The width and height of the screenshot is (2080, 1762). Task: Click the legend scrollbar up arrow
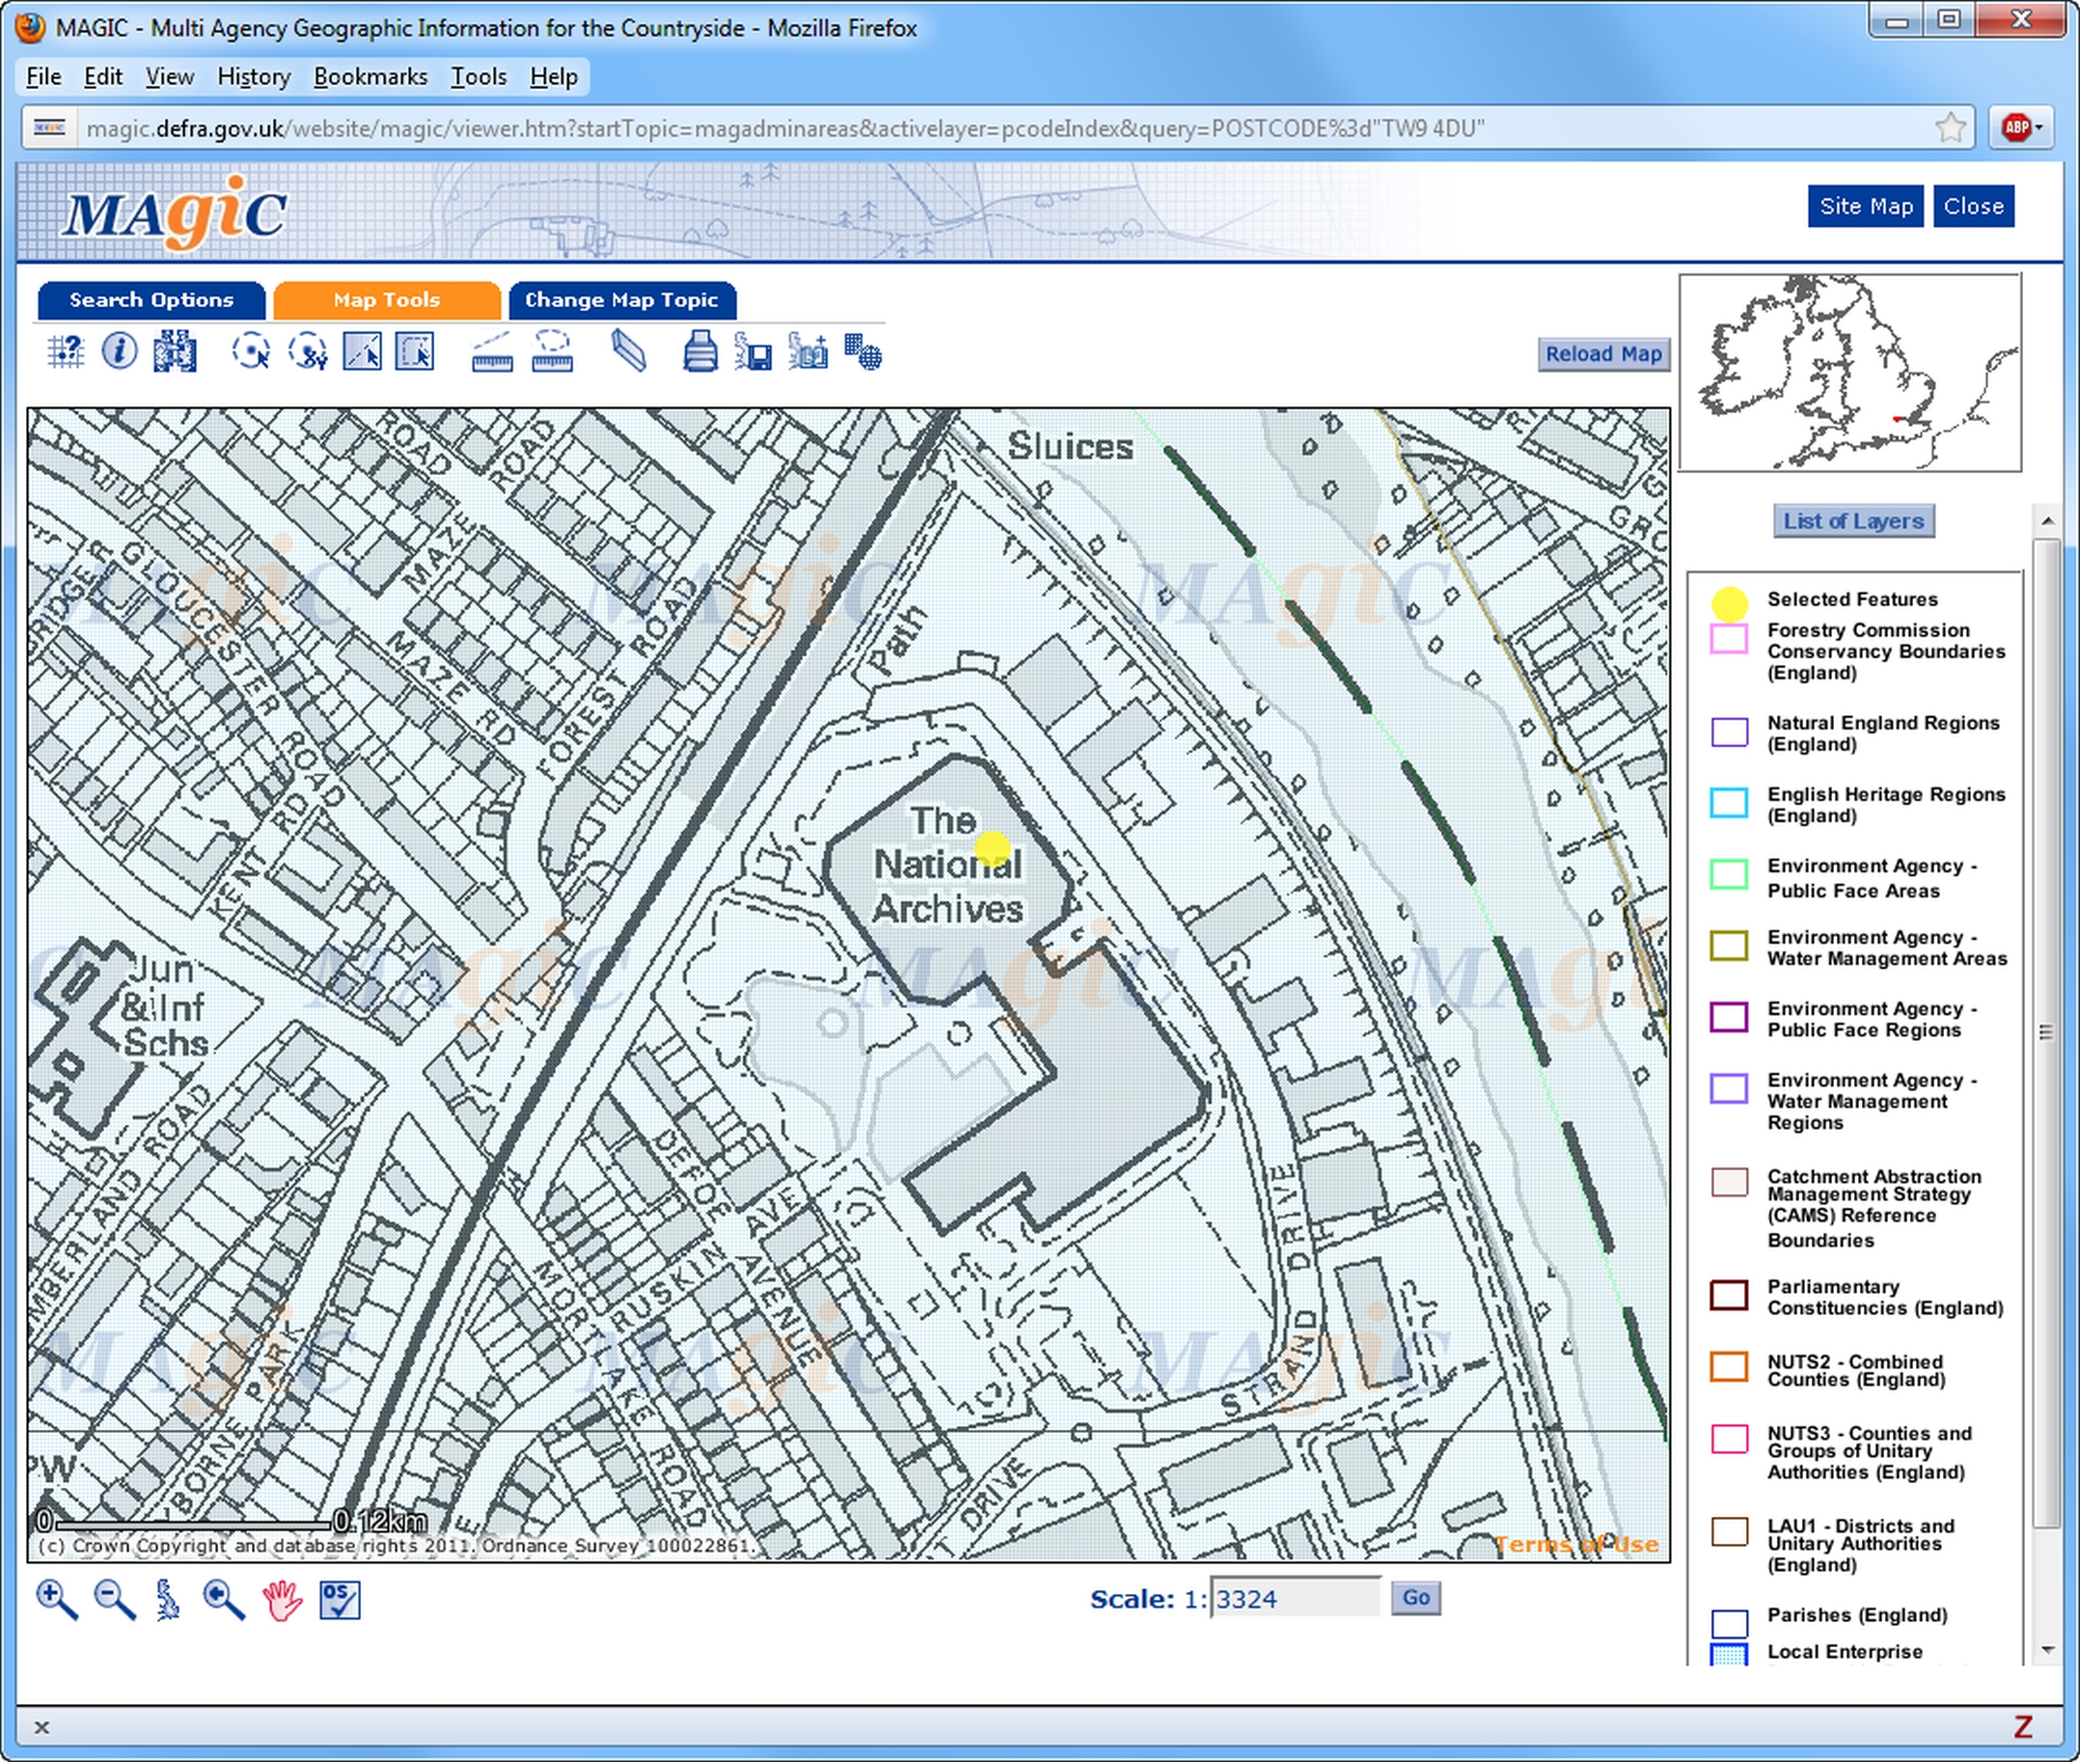[2047, 521]
